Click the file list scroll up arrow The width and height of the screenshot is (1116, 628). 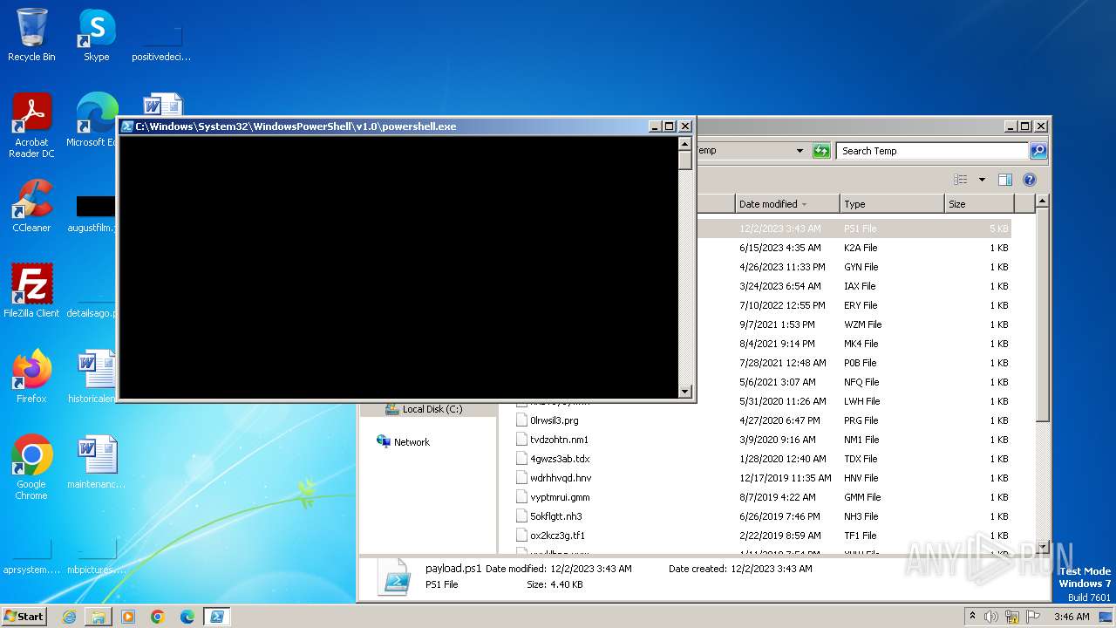point(1041,201)
